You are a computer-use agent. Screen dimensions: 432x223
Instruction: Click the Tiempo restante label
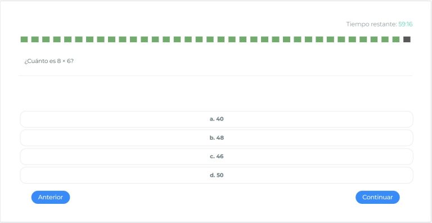click(371, 24)
